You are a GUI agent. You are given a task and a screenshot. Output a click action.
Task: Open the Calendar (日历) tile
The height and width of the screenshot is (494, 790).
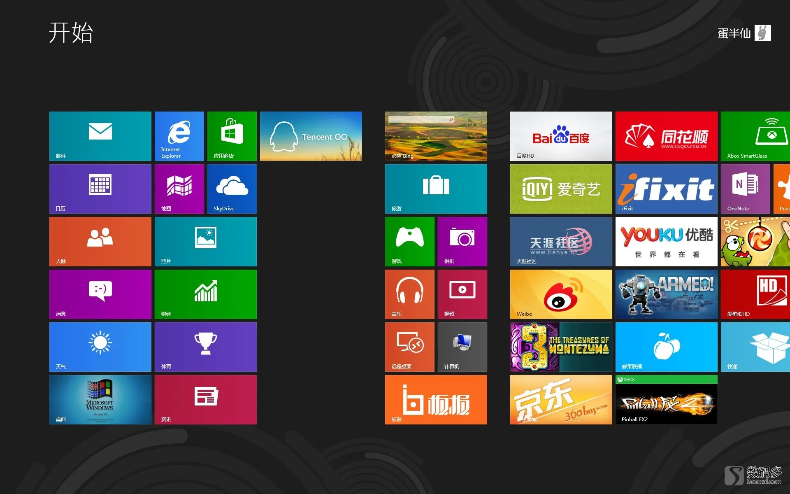click(x=100, y=189)
